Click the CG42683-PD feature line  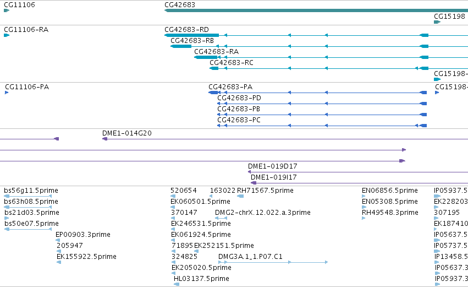(x=322, y=104)
